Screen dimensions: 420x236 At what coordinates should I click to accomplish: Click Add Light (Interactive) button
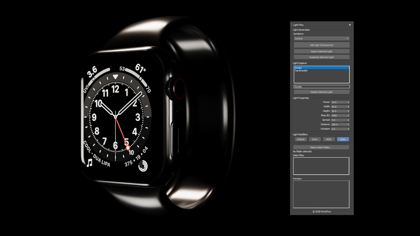pos(321,45)
